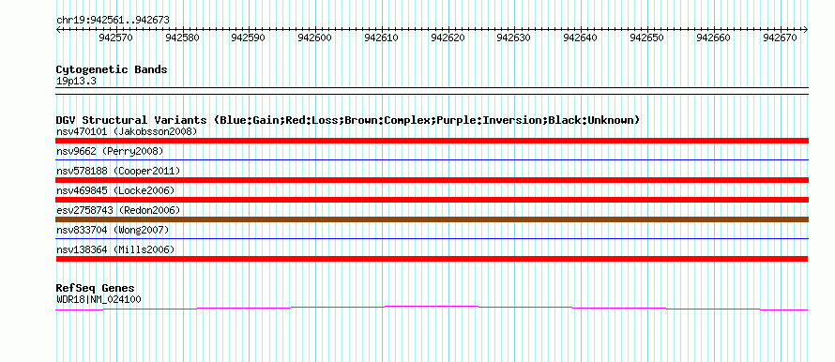
Task: Open the nsv138364 (Mills2006) label
Action: tap(115, 249)
